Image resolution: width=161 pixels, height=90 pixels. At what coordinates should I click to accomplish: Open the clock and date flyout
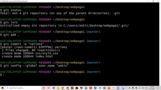pyautogui.click(x=152, y=88)
